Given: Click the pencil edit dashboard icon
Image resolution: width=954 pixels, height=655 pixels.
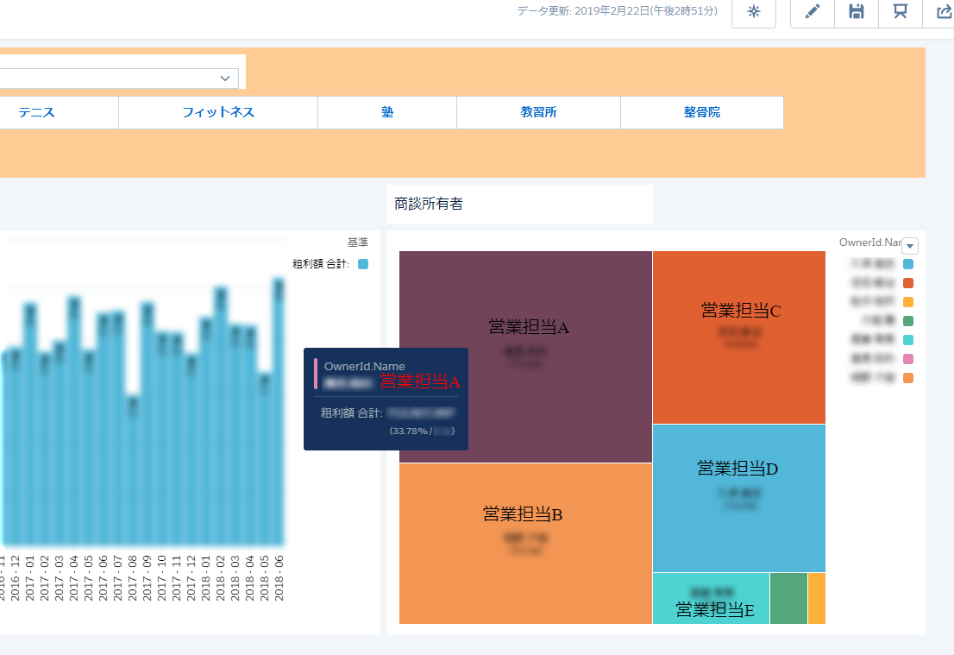Looking at the screenshot, I should tap(813, 12).
